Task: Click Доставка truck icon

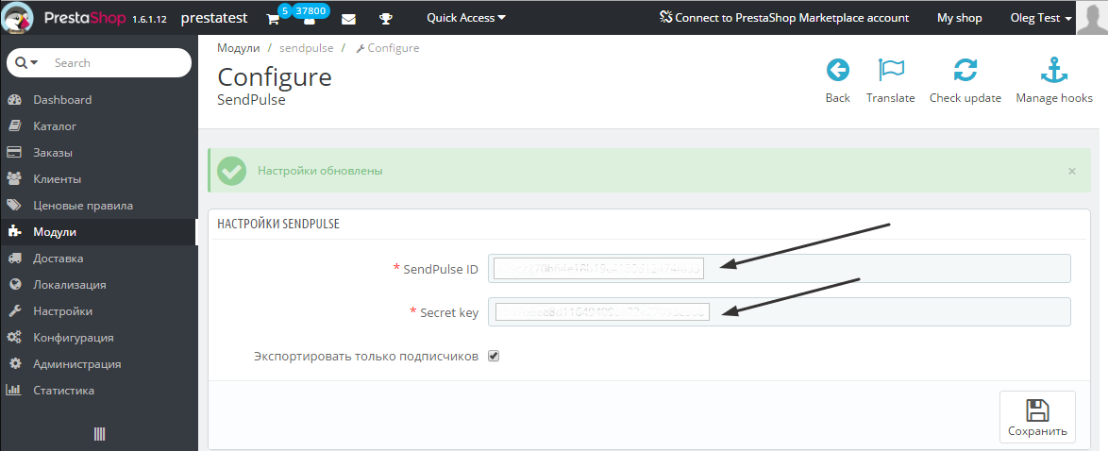Action: point(14,258)
